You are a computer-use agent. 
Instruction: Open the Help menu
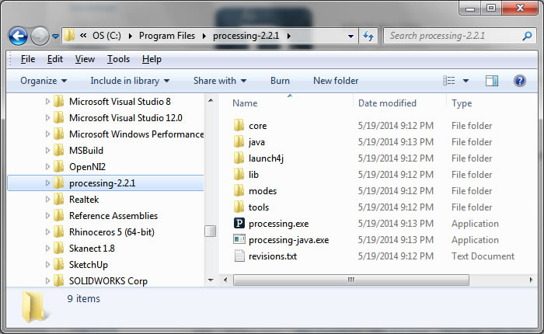[152, 59]
